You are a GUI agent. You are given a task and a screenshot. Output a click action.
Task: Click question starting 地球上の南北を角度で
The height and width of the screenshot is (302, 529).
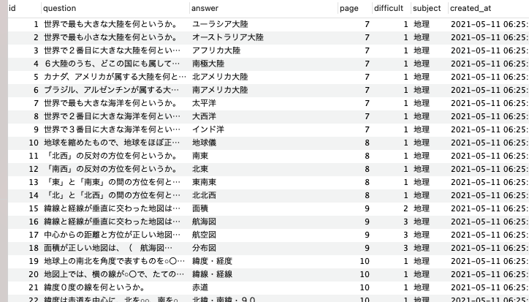tap(115, 262)
